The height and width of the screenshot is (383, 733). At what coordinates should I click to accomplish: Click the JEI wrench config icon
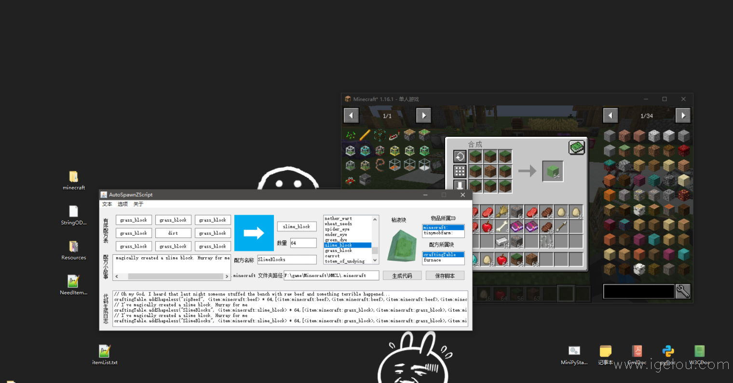click(x=683, y=291)
